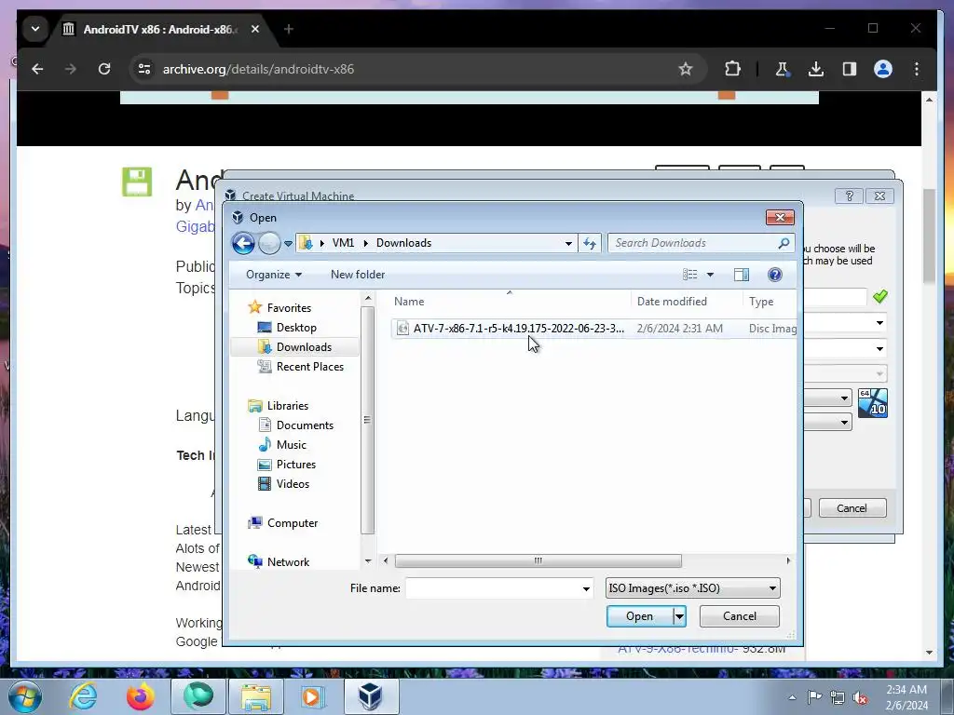Open the tab search dropdown
Image resolution: width=954 pixels, height=715 pixels.
click(x=35, y=29)
